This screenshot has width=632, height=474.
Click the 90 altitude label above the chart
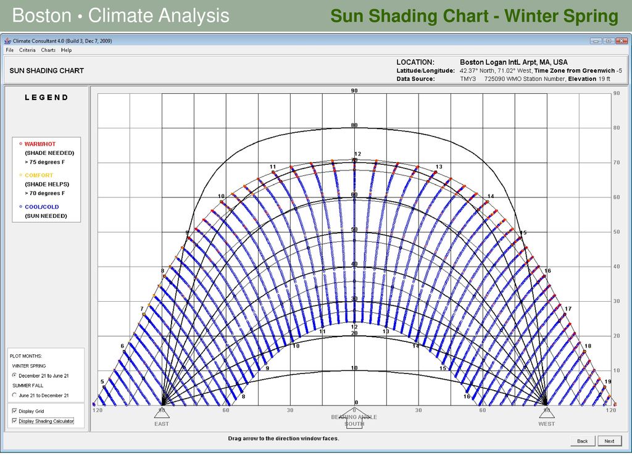[x=354, y=91]
